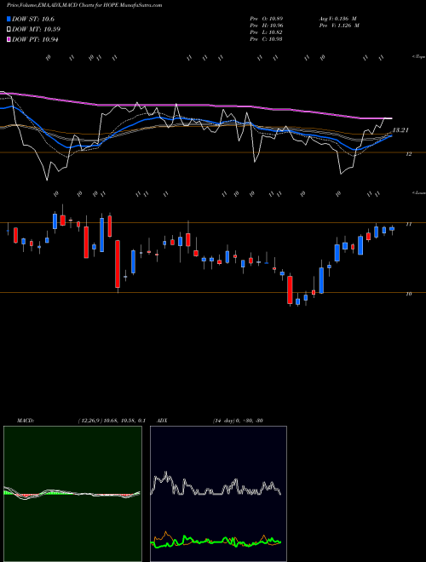Screen dimensions: 426x562
Task: Click the ADX "(14 day) 0, +30, -30" text
Action: (238, 421)
